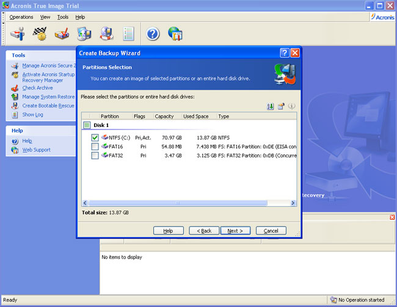Open the Tools menu

pyautogui.click(x=63, y=17)
